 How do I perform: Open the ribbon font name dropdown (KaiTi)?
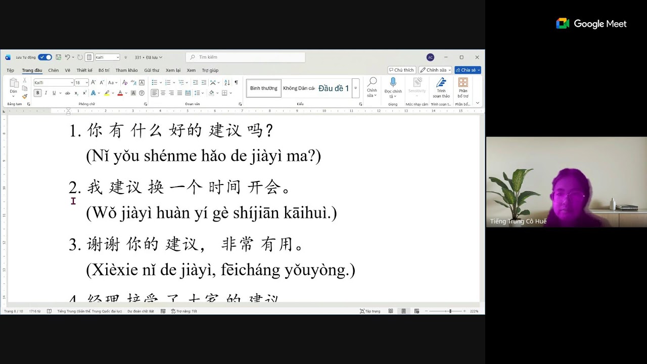(x=72, y=82)
